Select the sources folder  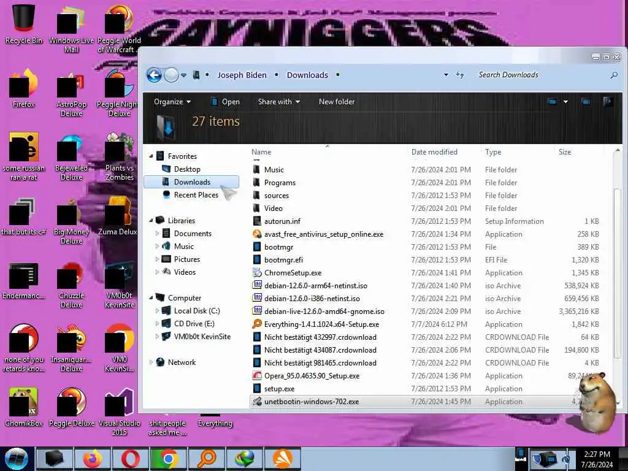tap(277, 196)
